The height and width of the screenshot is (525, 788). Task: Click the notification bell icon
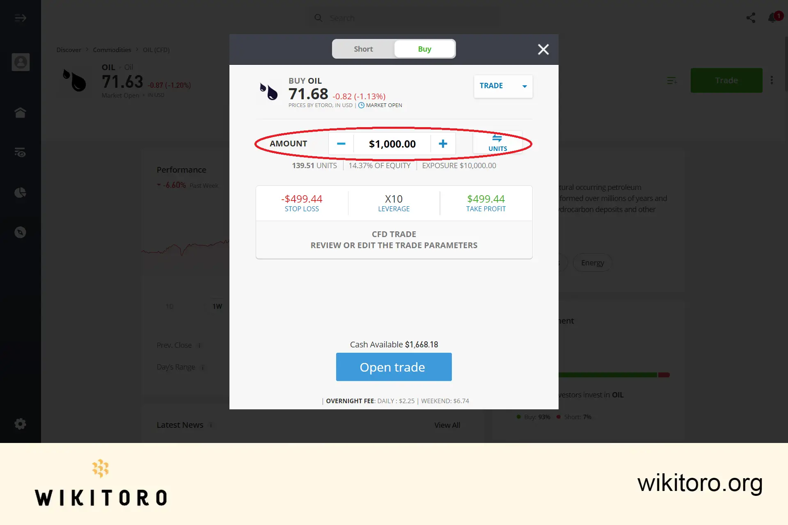[773, 18]
